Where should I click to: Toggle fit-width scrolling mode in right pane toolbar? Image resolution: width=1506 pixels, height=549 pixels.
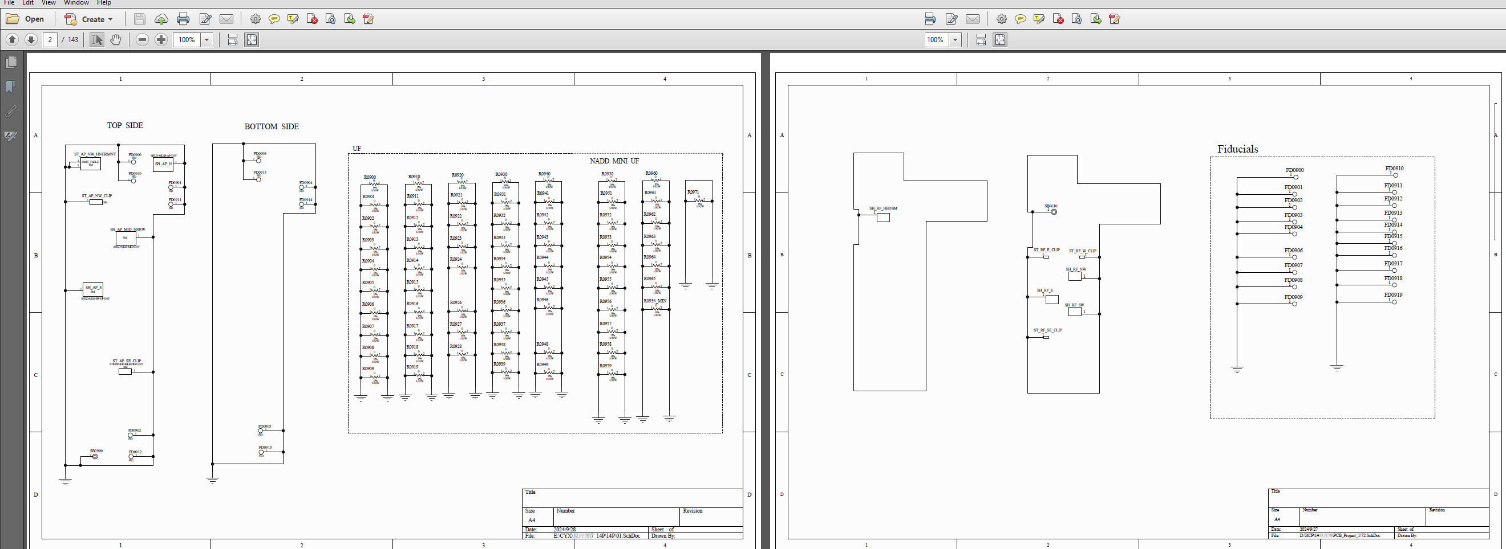click(981, 40)
